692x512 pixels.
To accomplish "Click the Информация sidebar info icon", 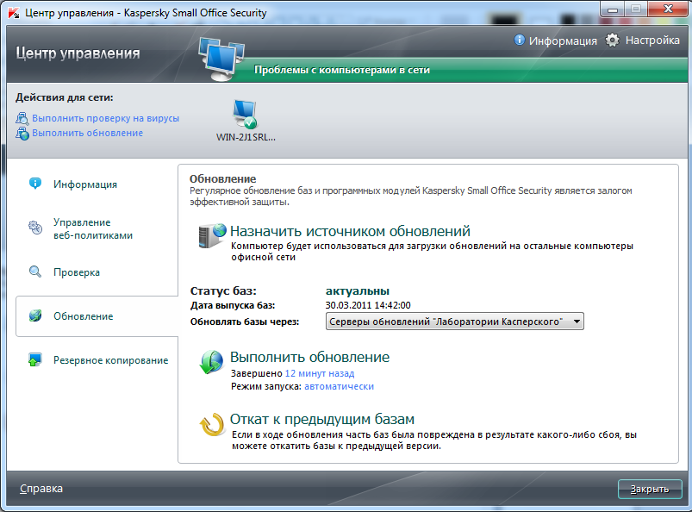I will 35,184.
